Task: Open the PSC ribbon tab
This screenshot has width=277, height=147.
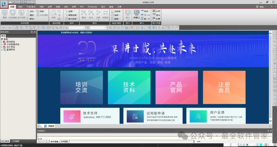Action: tap(82, 7)
